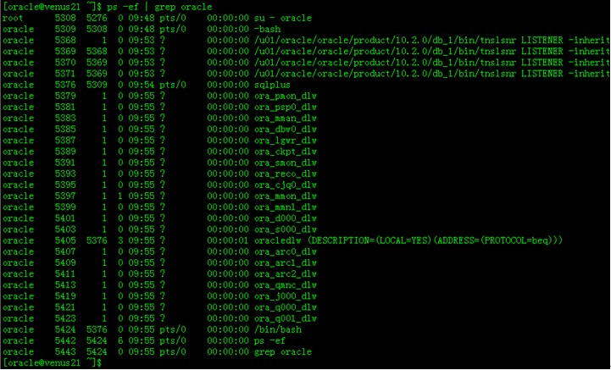This screenshot has height=370, width=611.
Task: Click the ora_cjq0_dlw process text
Action: click(x=286, y=184)
